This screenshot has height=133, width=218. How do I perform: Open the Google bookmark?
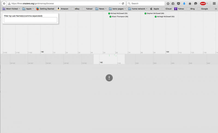(203, 9)
